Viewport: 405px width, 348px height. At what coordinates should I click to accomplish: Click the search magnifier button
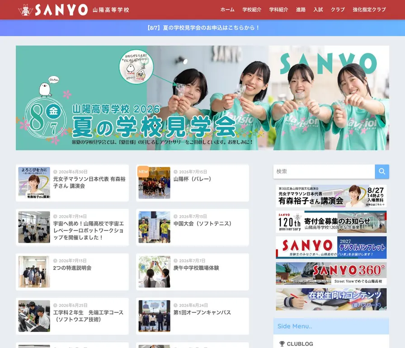tap(382, 171)
